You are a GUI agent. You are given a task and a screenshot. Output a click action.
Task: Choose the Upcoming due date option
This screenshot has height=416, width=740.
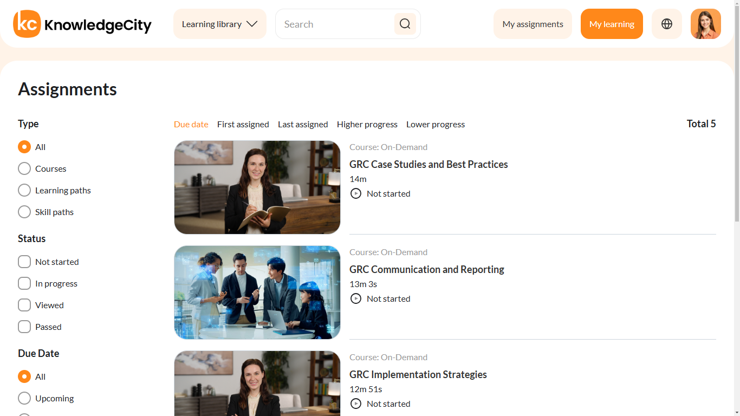pyautogui.click(x=24, y=398)
